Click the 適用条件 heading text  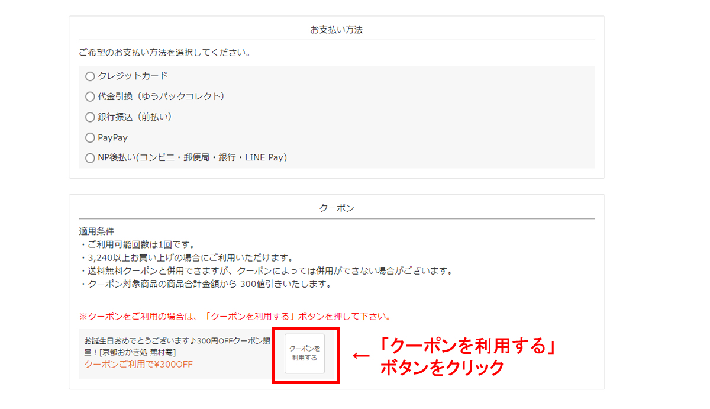(x=96, y=231)
